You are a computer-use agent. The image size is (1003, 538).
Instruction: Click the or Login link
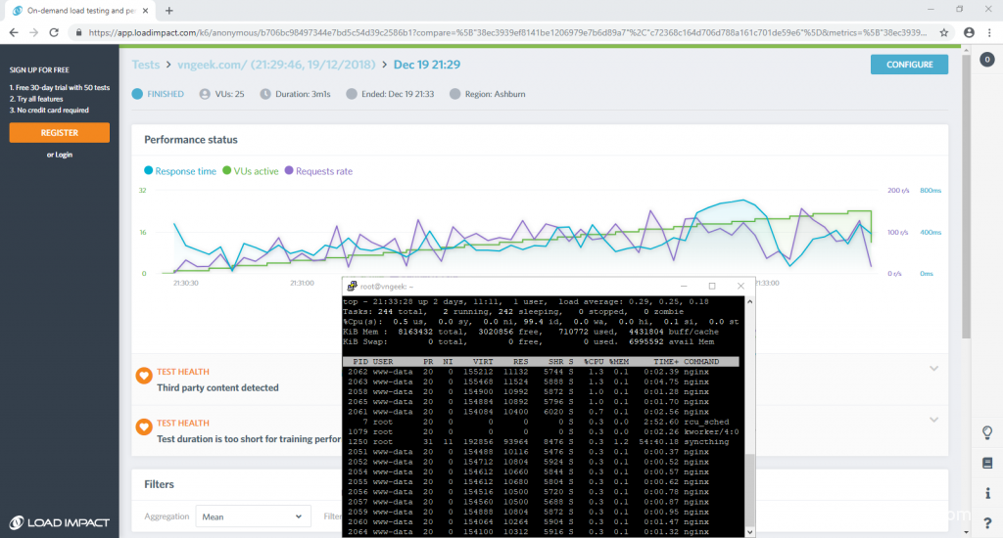(x=60, y=155)
